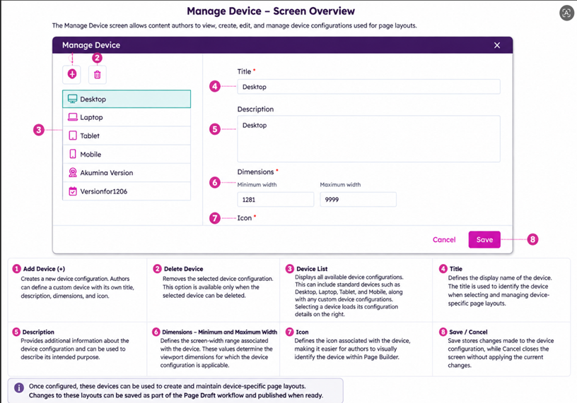Screen dimensions: 577x403
Task: Click the Akumina Version webcam icon
Action: click(x=73, y=173)
